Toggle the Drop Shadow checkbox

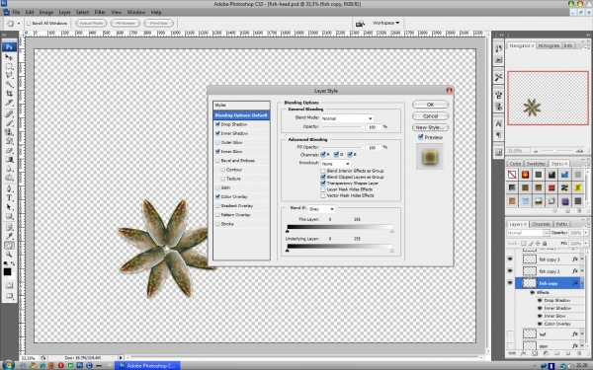(217, 124)
